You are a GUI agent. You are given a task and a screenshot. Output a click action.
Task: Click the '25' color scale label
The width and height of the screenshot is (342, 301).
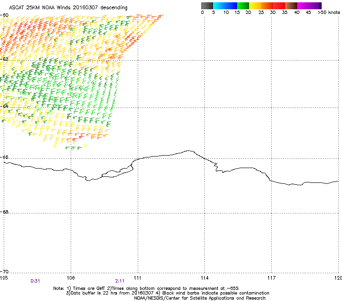coord(261,13)
